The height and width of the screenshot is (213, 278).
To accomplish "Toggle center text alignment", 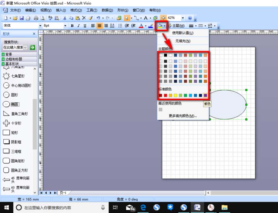I will pos(100,26).
